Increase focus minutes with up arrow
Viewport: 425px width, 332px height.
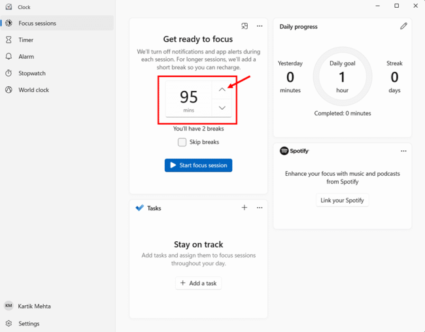pyautogui.click(x=222, y=90)
